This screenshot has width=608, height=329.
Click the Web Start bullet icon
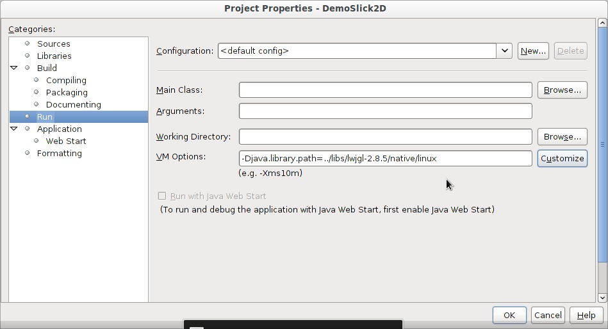click(37, 141)
